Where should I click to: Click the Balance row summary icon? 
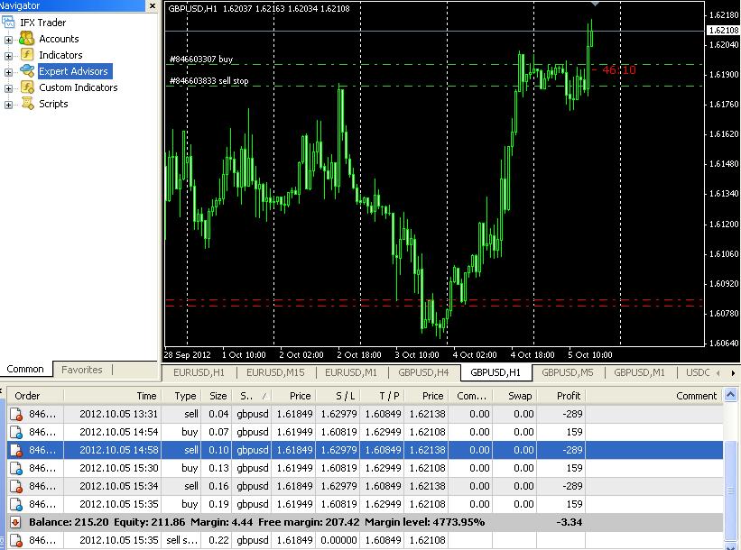click(15, 522)
